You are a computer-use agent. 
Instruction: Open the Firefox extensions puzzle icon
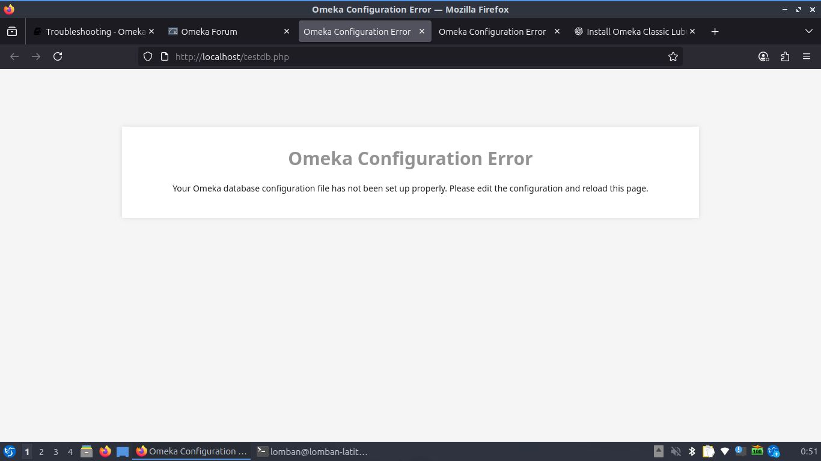[x=785, y=56]
